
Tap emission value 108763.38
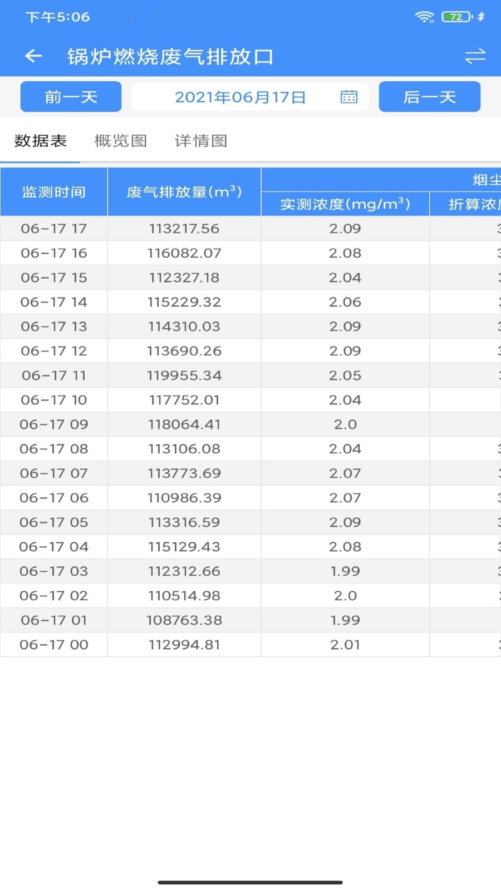point(184,620)
